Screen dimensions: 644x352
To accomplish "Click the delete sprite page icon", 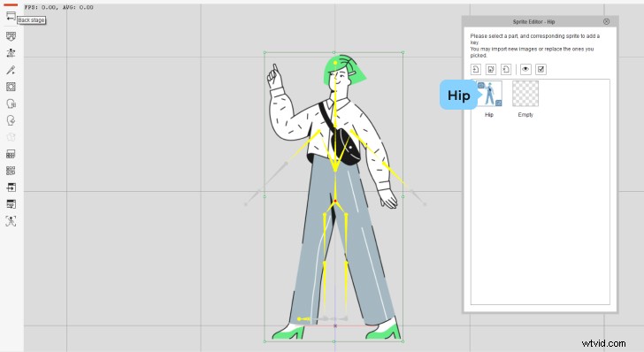I will [x=506, y=69].
